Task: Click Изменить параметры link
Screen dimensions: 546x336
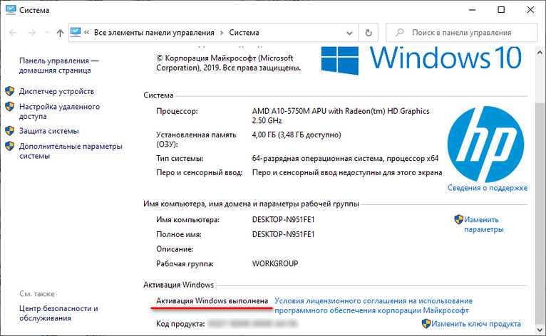Action: click(x=484, y=224)
